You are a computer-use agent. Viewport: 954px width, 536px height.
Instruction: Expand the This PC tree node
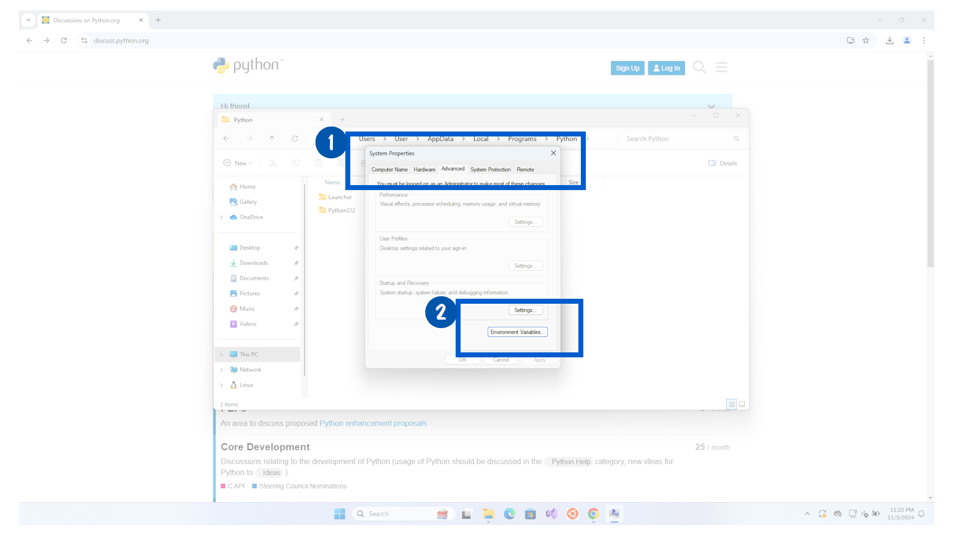222,354
